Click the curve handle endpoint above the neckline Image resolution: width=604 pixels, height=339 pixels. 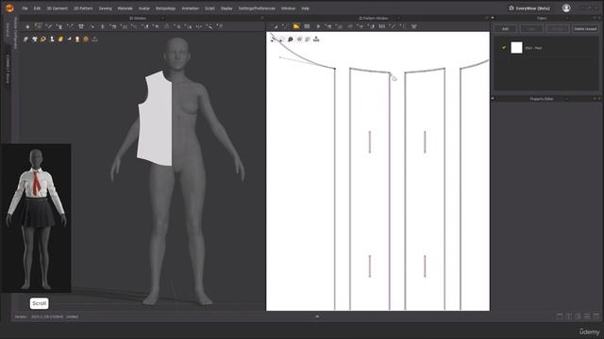pos(280,57)
